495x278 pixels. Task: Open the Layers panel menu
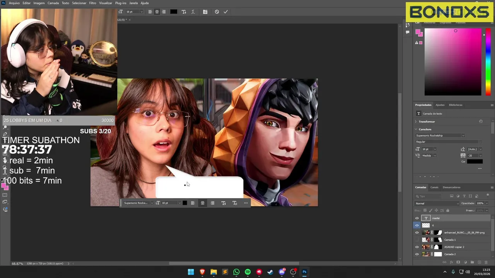(492, 188)
